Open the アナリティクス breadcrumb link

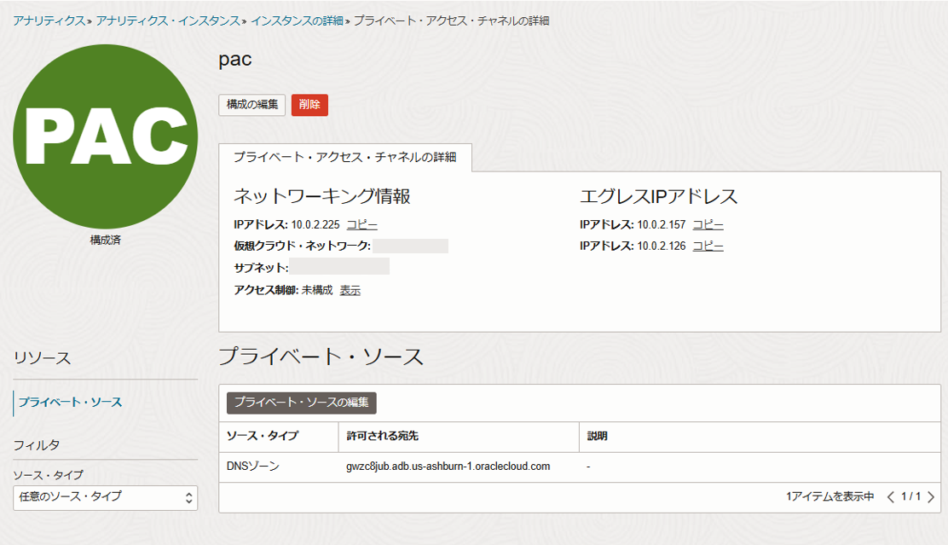pos(49,20)
